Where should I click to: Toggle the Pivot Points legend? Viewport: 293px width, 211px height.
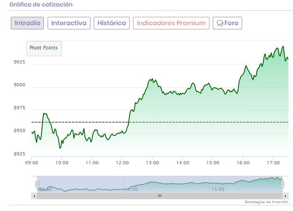pos(44,48)
